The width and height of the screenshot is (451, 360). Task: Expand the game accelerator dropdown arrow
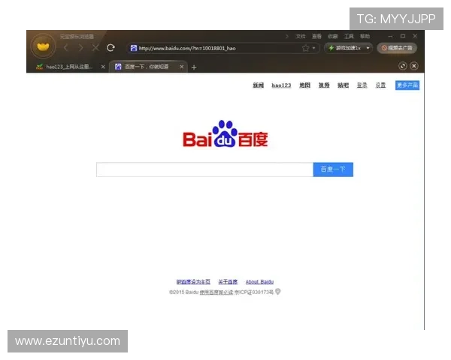tap(368, 48)
